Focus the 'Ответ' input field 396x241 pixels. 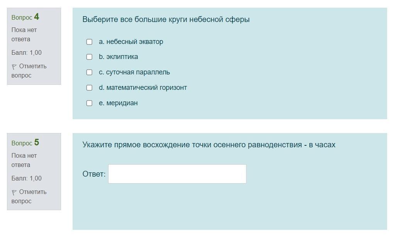[x=177, y=174]
